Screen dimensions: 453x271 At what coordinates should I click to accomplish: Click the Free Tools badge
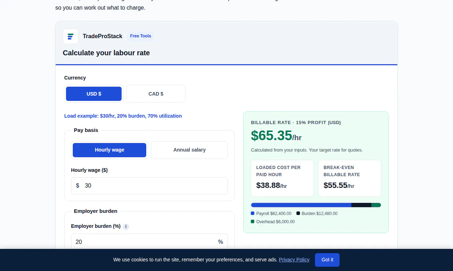(x=141, y=36)
